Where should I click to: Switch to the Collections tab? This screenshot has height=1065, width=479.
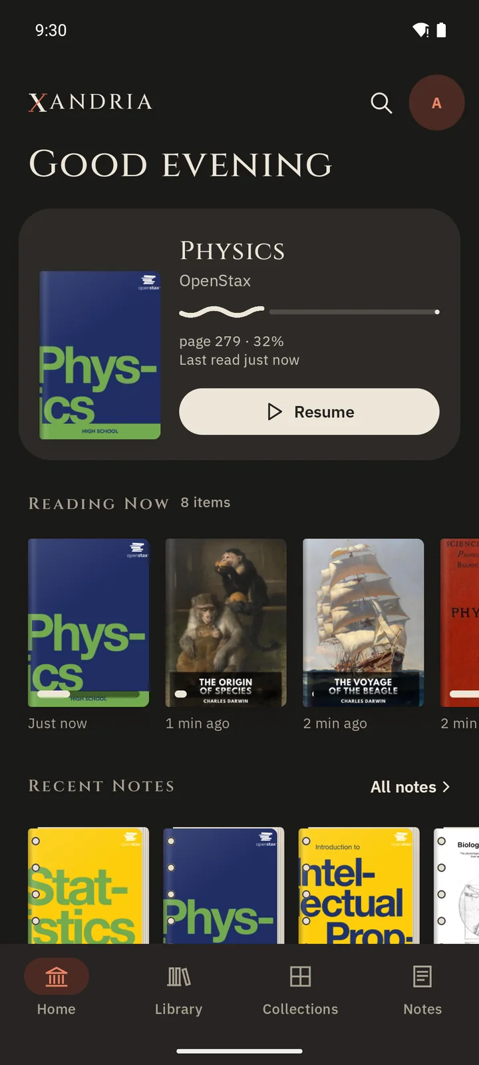point(301,990)
